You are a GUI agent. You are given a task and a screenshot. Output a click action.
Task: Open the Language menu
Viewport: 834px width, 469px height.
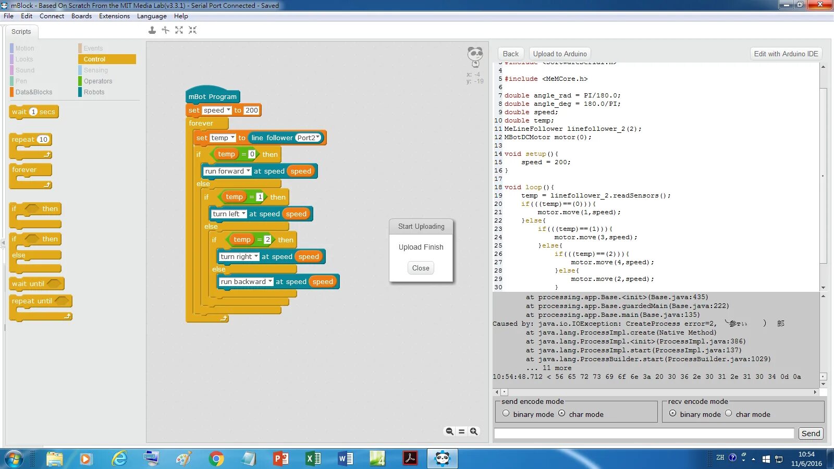[x=152, y=16]
